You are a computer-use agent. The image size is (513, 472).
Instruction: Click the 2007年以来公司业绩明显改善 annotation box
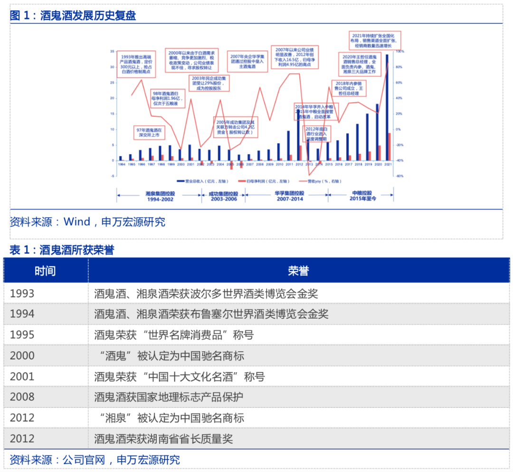click(x=294, y=57)
